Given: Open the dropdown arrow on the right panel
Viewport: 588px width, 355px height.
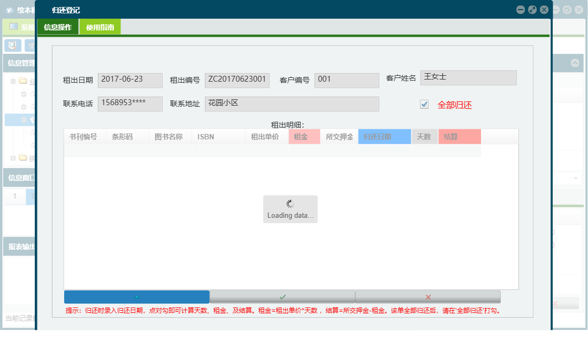Looking at the screenshot, I should tap(576, 178).
